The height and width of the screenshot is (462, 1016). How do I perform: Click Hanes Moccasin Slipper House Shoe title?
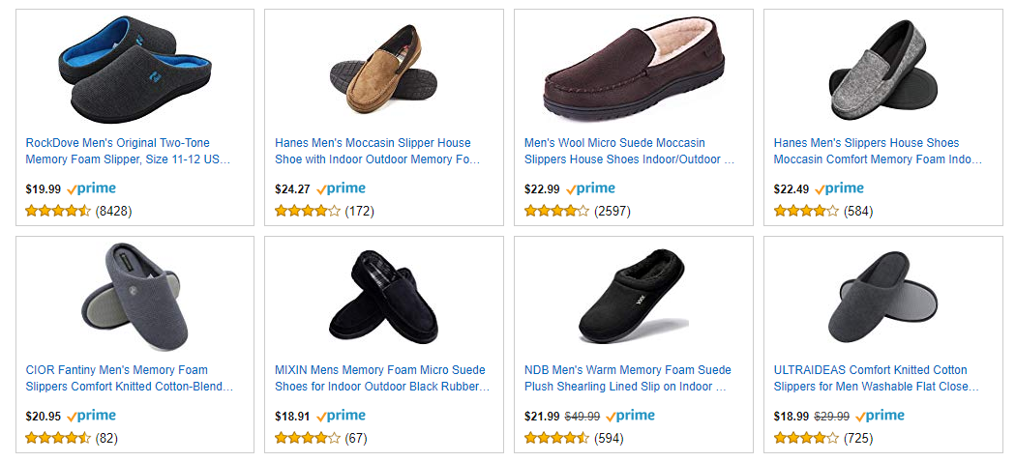(x=377, y=151)
